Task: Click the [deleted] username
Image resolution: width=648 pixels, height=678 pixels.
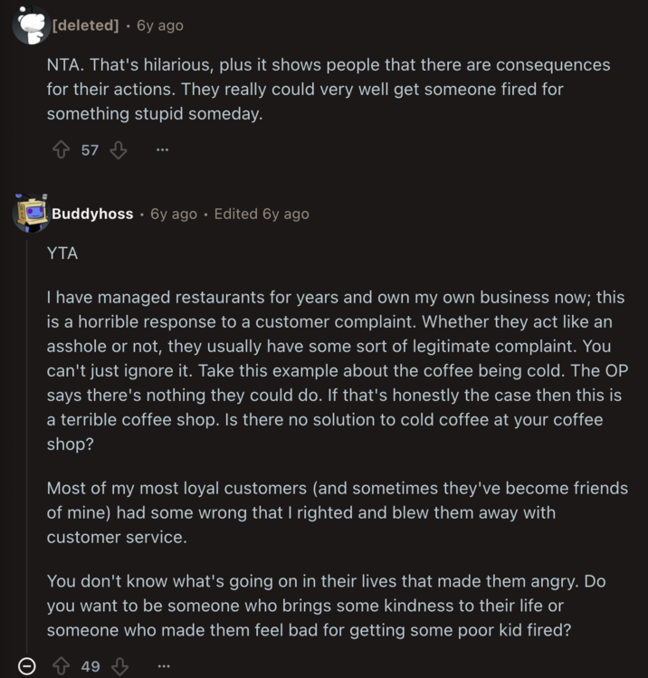Action: tap(86, 25)
